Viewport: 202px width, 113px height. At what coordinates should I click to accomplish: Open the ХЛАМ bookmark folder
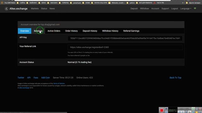[86, 3]
